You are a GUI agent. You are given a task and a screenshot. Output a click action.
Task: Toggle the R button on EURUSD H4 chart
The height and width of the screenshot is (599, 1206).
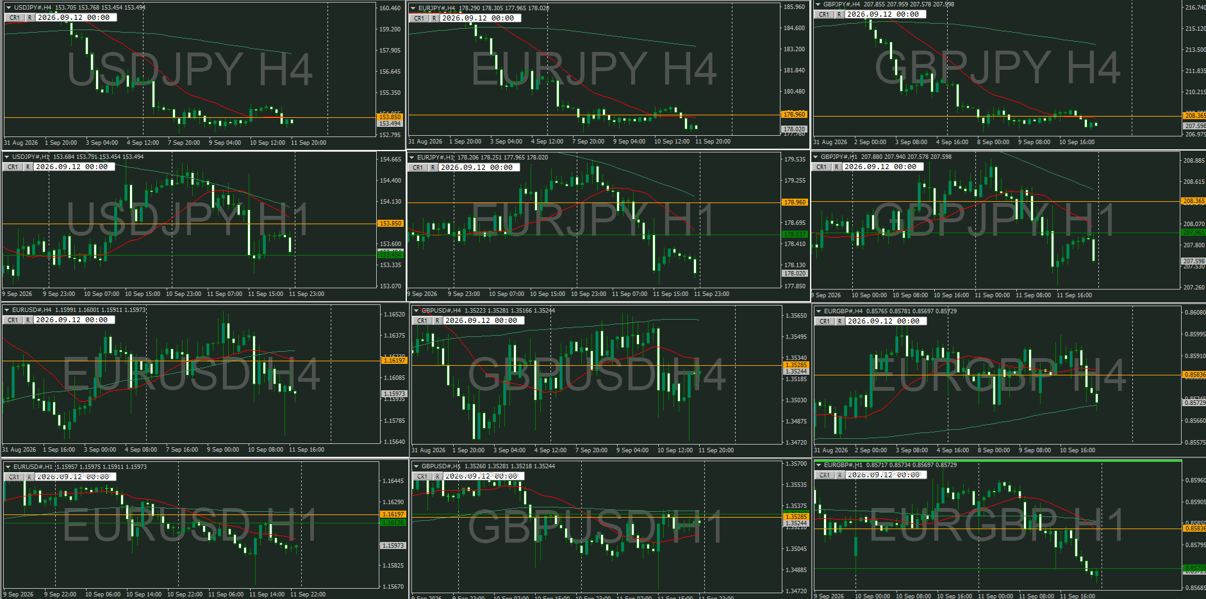[x=28, y=320]
